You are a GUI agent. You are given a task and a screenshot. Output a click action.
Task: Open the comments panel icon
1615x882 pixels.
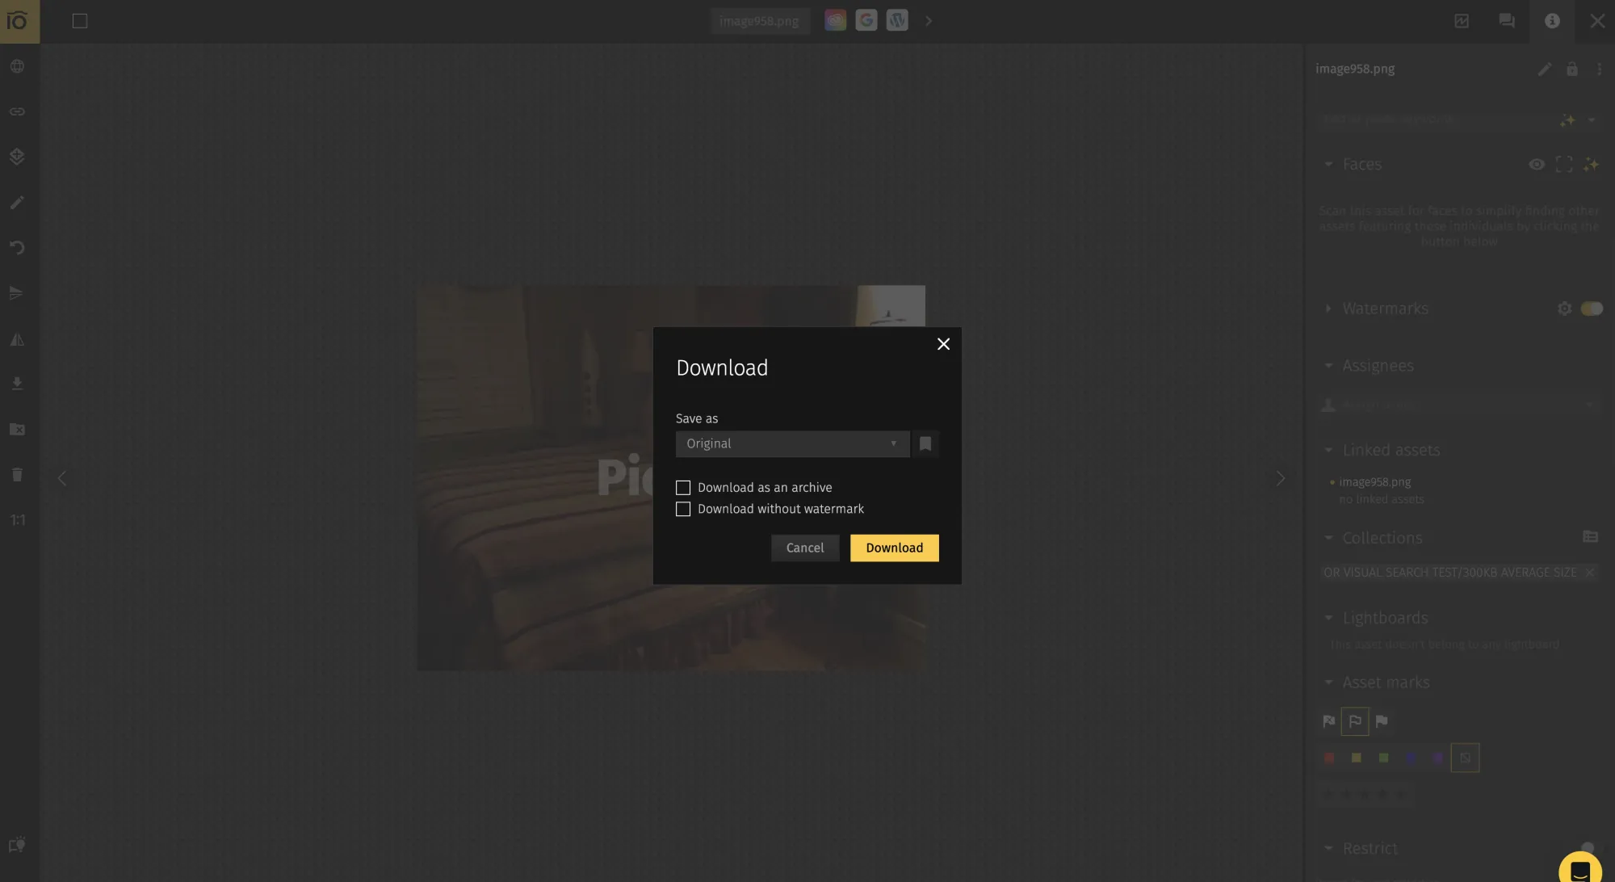pyautogui.click(x=1507, y=21)
